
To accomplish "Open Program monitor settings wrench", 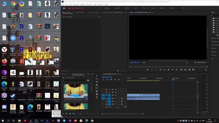I will tap(195, 62).
